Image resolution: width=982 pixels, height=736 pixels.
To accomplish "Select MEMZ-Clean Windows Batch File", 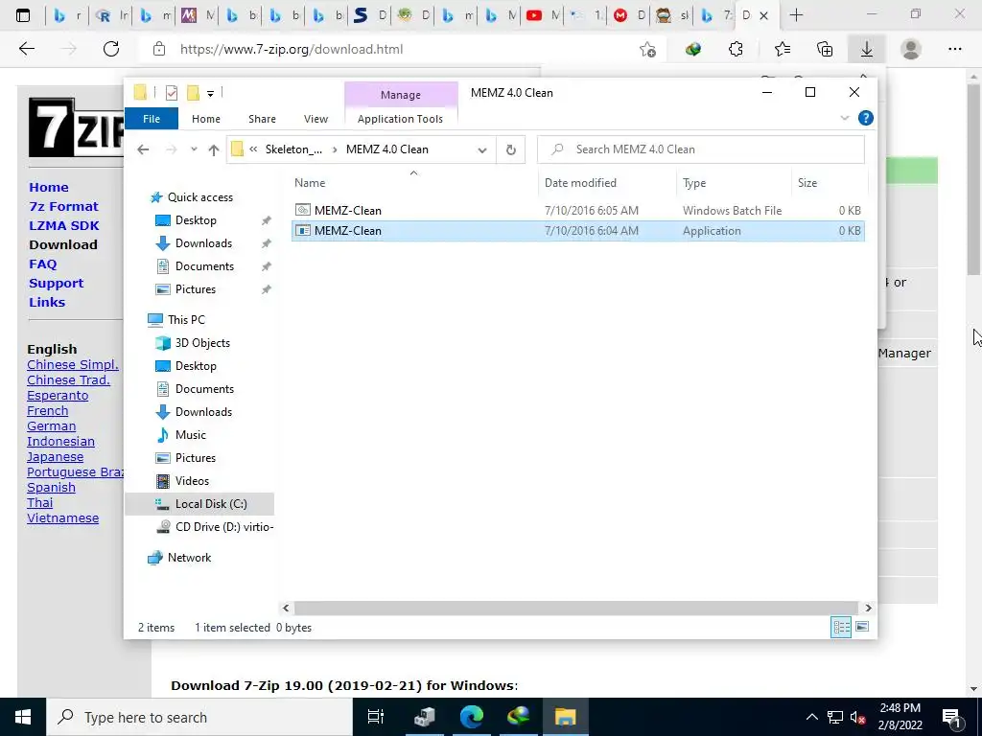I will pos(577,211).
